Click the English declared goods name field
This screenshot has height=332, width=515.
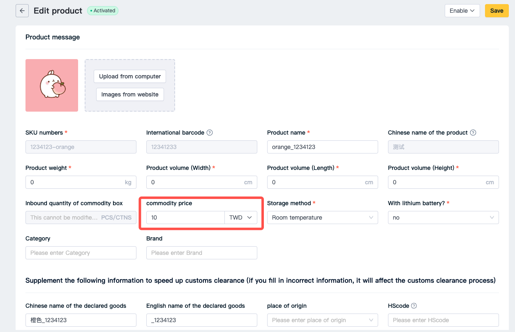pyautogui.click(x=202, y=320)
